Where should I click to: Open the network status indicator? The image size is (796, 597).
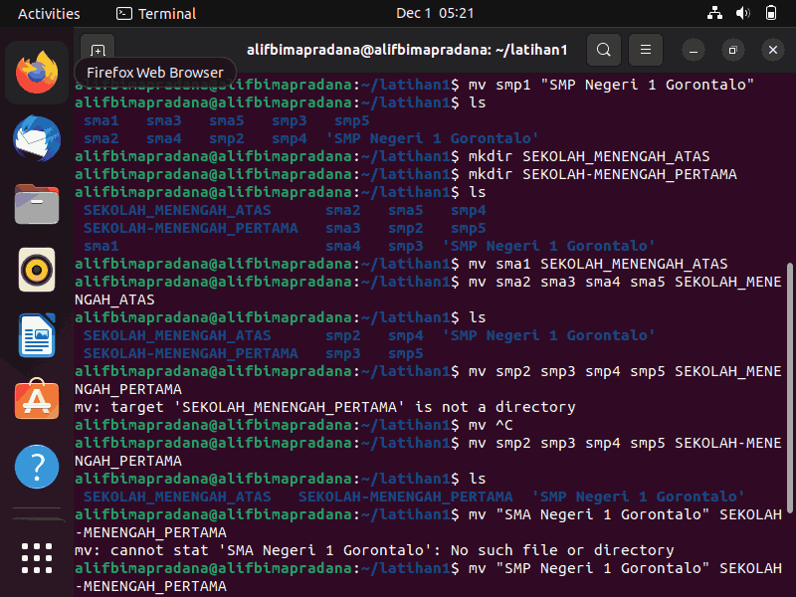714,13
